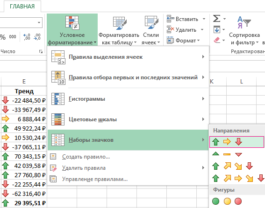
Task: Click the Формат cells icon
Action: (x=170, y=40)
